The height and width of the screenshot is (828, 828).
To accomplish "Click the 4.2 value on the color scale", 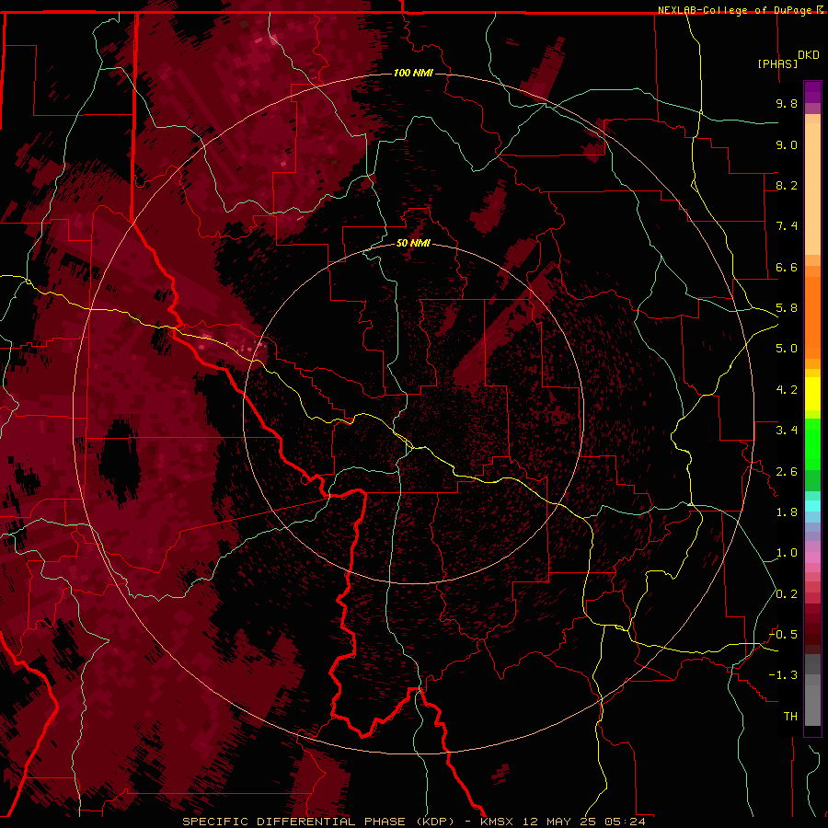I will [x=787, y=390].
